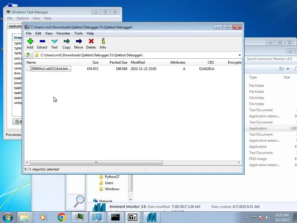
Task: Switch to 7-Zip taskbar icon
Action: point(133,217)
